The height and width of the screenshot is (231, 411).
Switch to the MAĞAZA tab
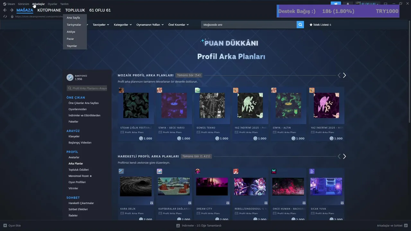(25, 10)
